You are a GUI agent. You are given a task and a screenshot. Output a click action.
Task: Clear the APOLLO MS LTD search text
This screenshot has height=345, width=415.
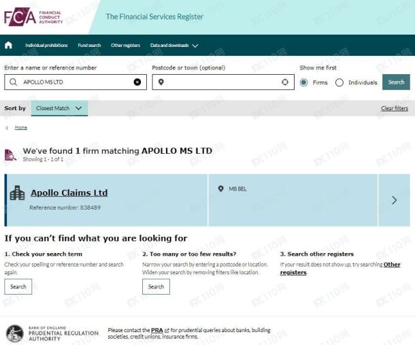(137, 82)
